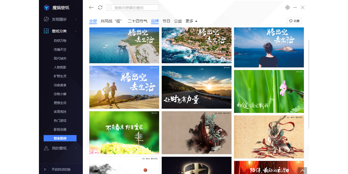
Task: Select the 管家原创 category button
Action: pos(60,138)
